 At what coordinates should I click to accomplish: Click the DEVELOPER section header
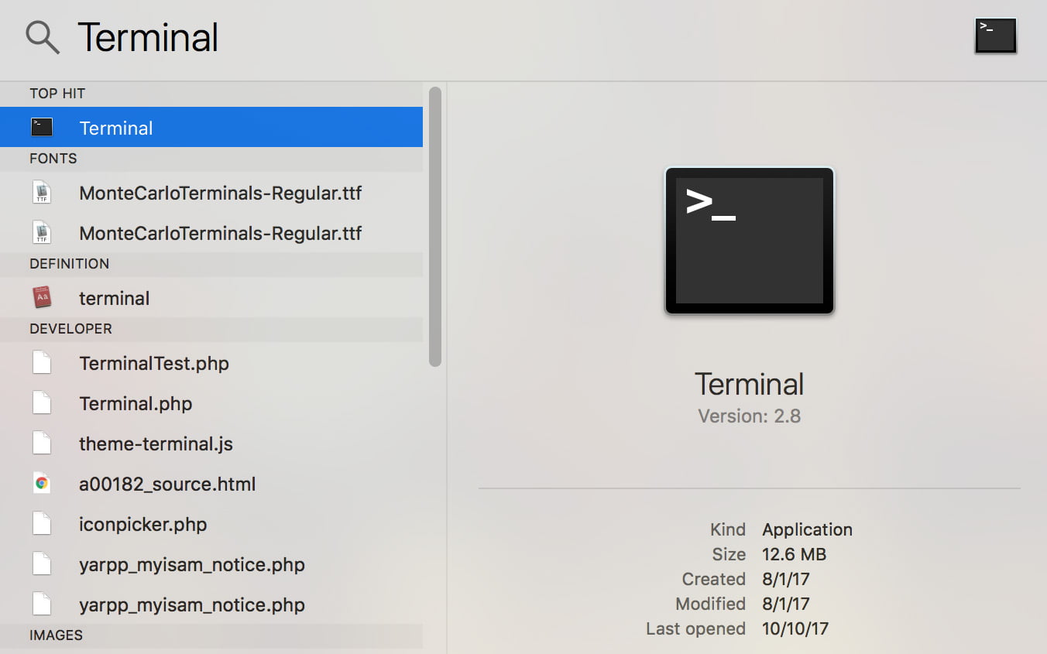point(70,329)
